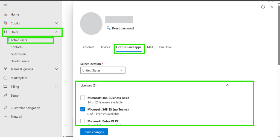Open Contacts in the sidebar
The width and height of the screenshot is (280, 137).
pos(17,47)
